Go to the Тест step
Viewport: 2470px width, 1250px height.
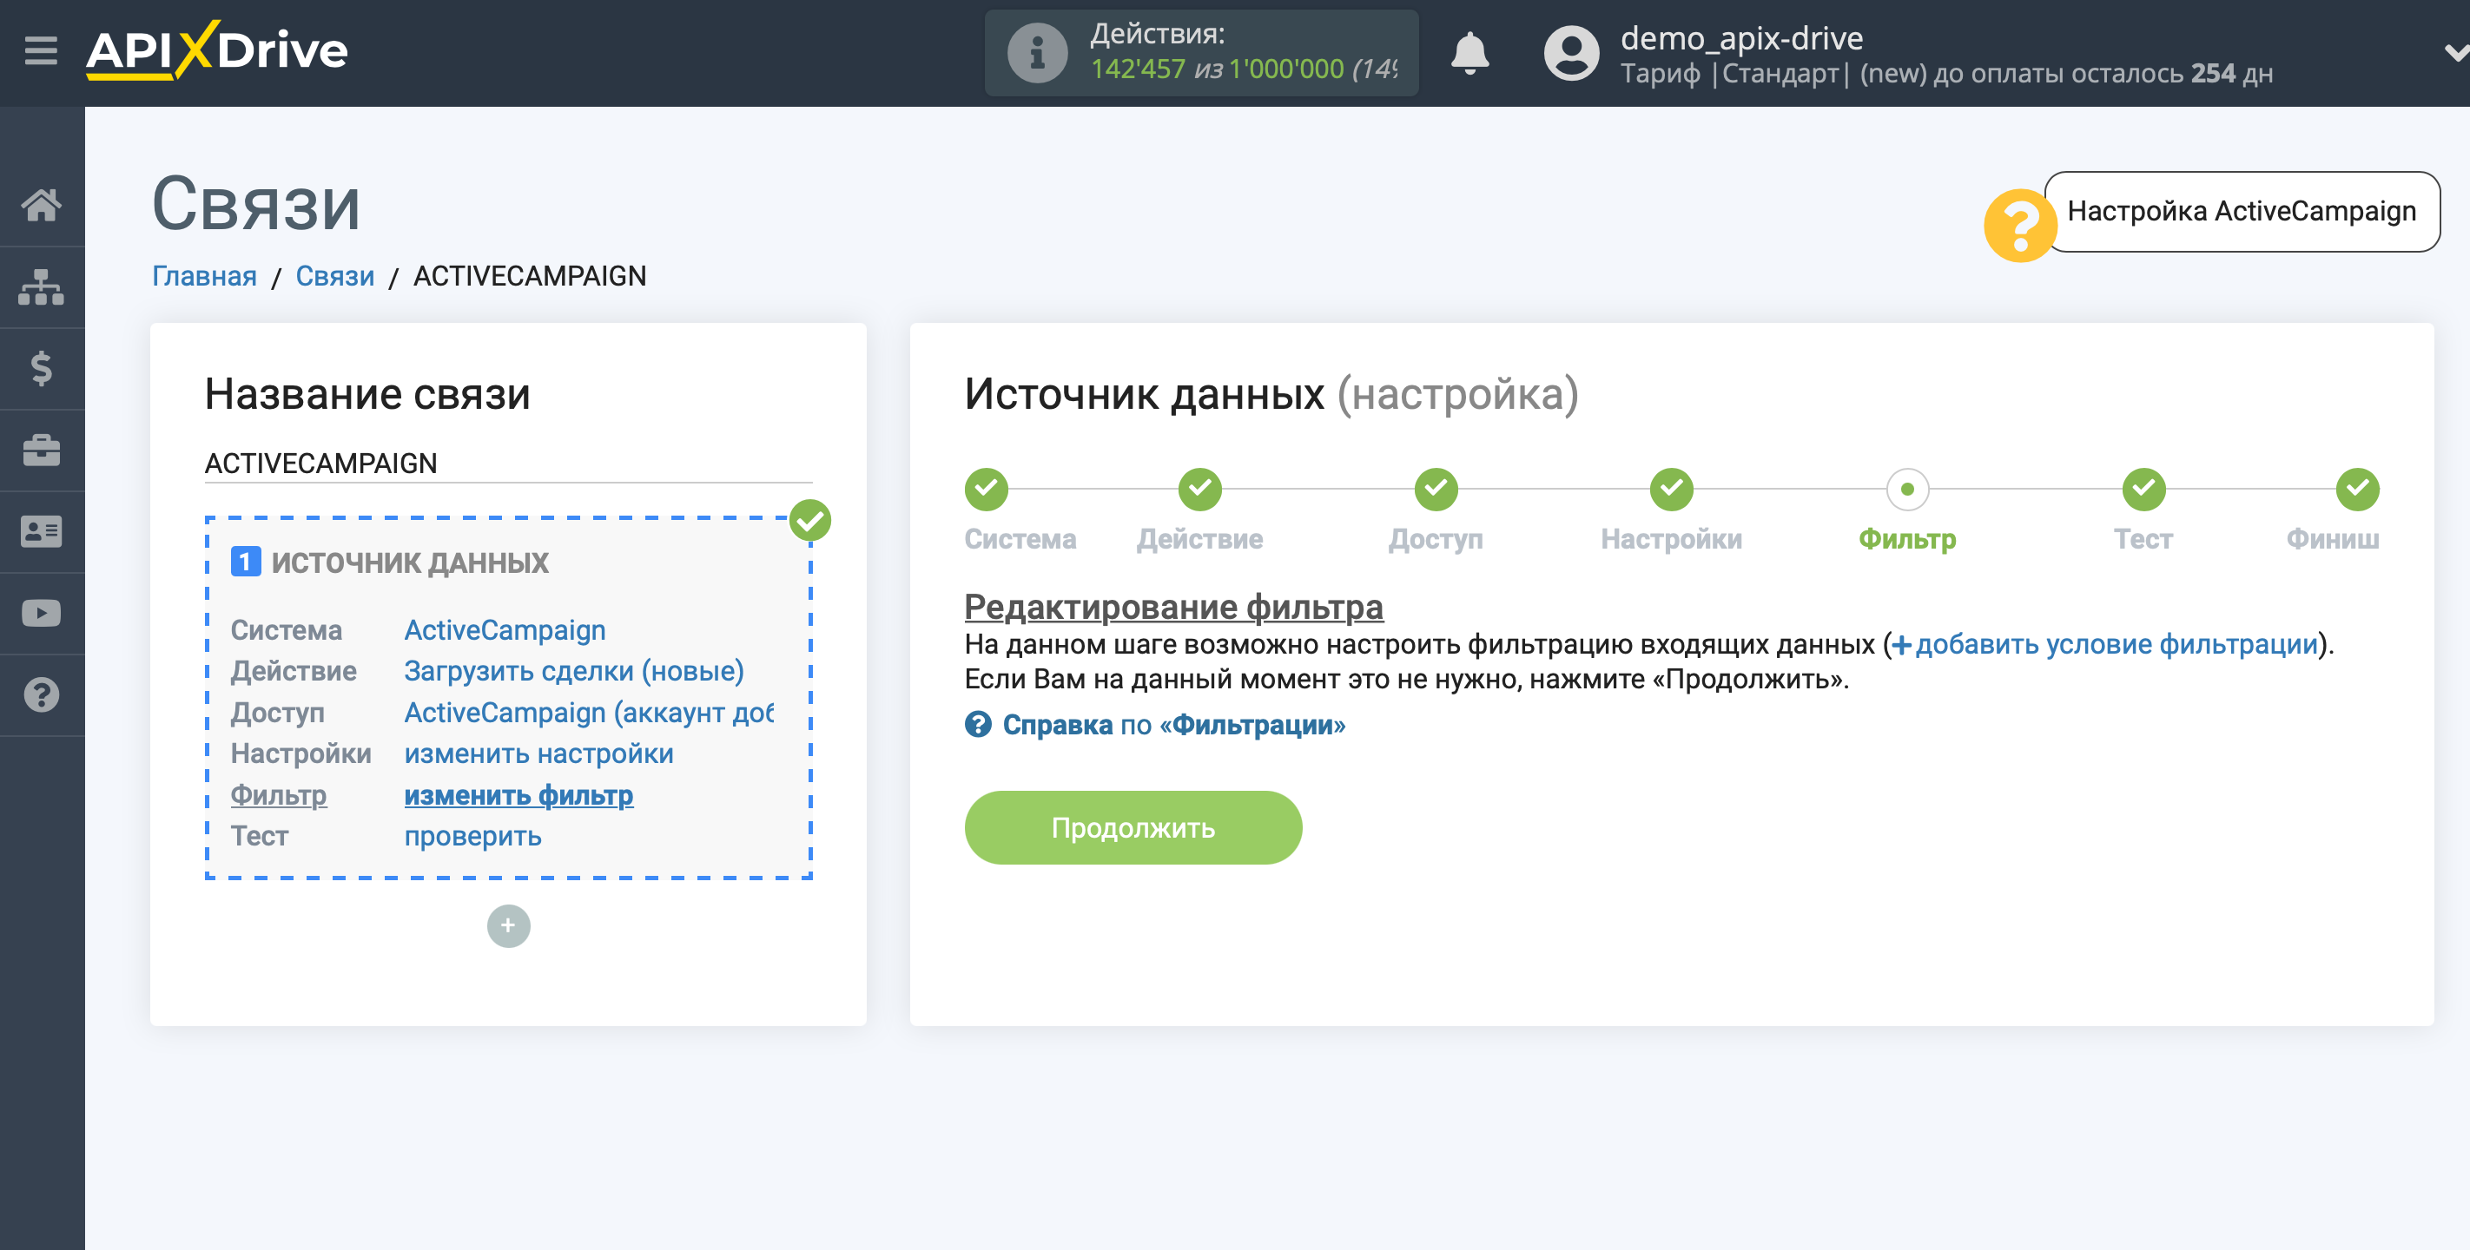tap(2143, 540)
